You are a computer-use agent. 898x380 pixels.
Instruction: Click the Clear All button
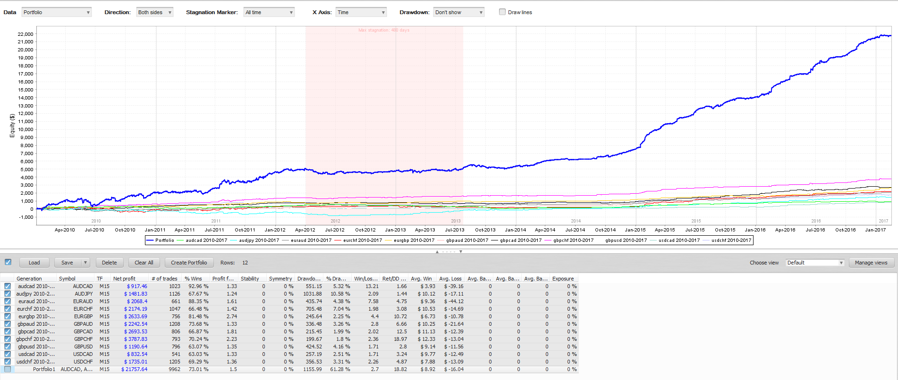click(x=144, y=263)
